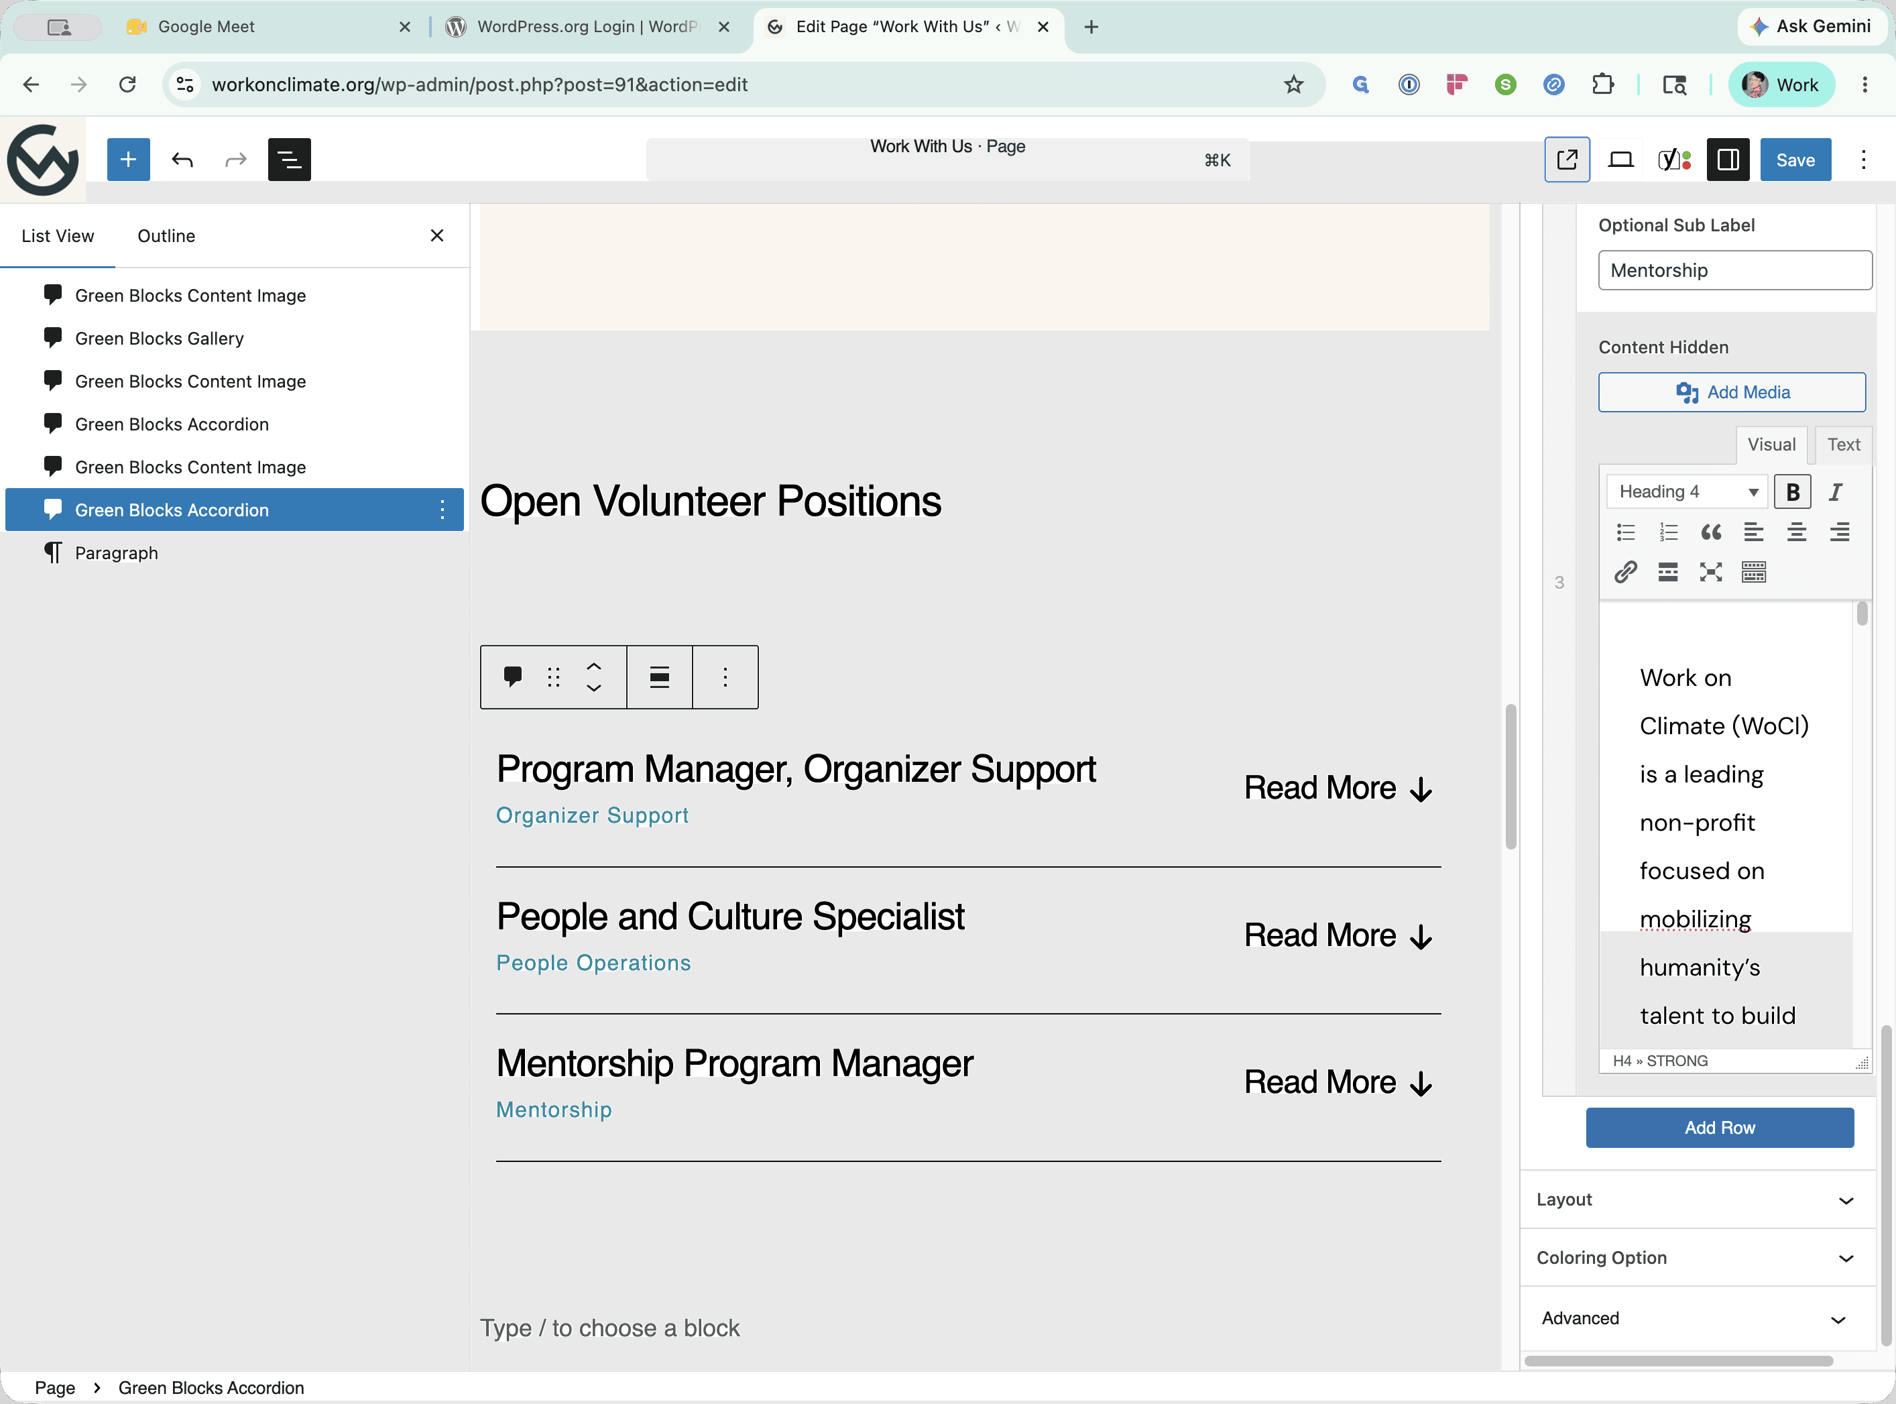Undo the last edit
This screenshot has height=1404, width=1896.
[x=182, y=159]
